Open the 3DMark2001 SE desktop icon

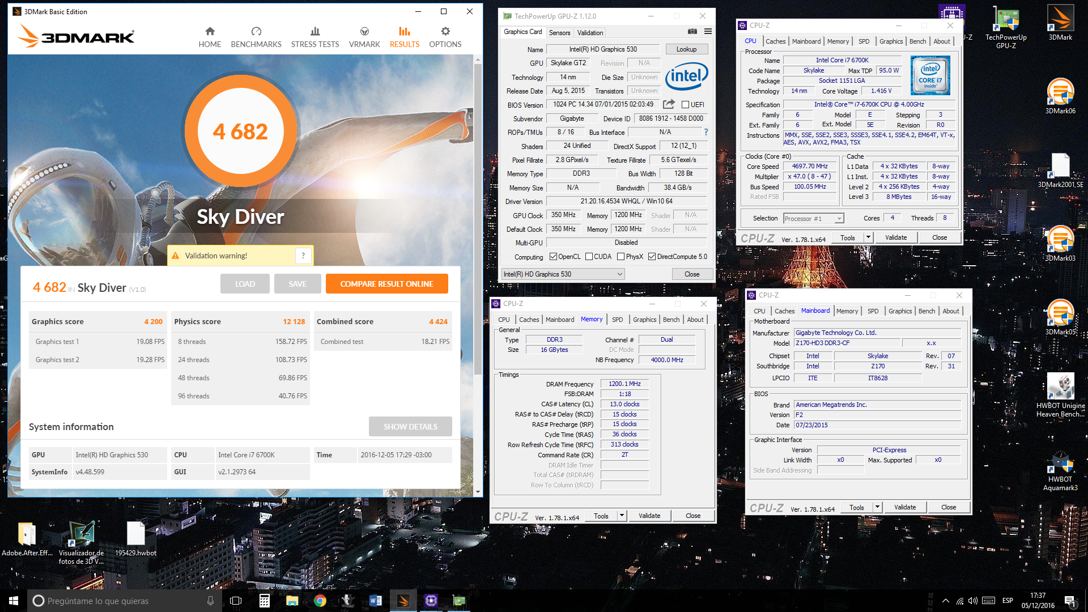pyautogui.click(x=1060, y=171)
